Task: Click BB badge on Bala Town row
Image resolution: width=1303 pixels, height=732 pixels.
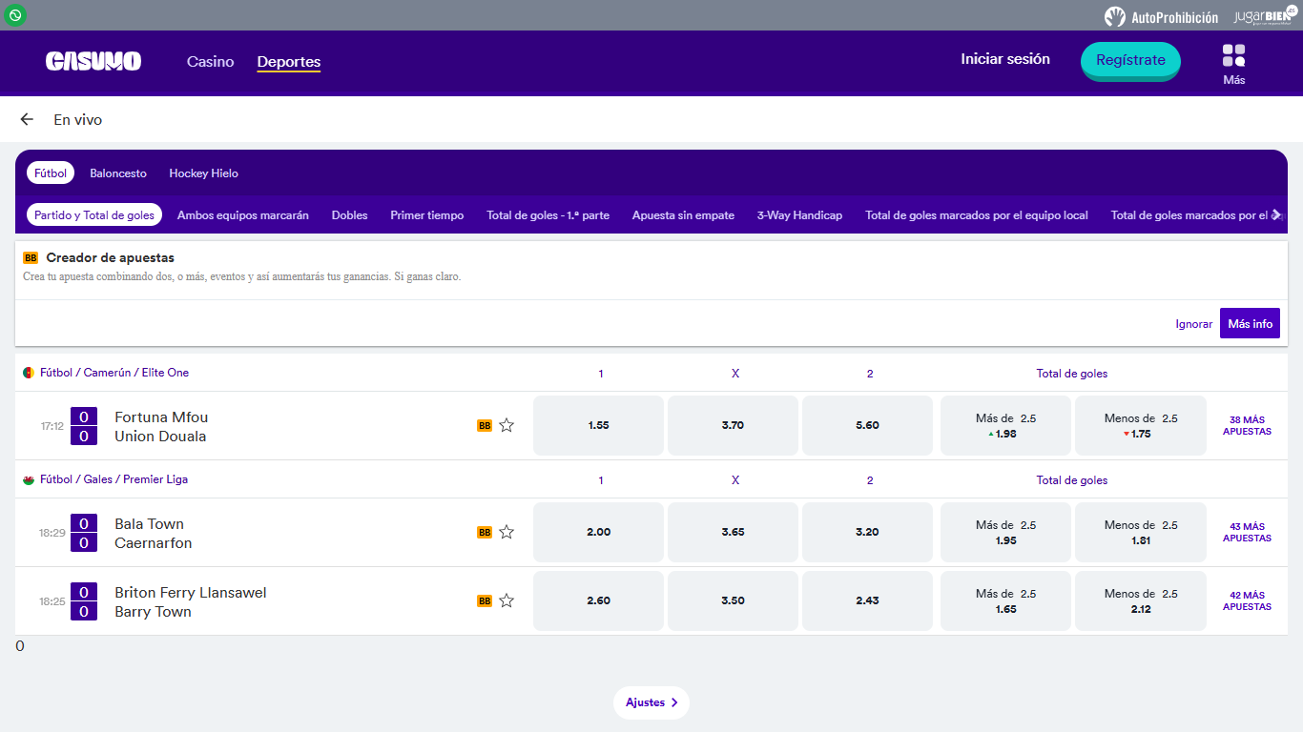Action: tap(485, 533)
